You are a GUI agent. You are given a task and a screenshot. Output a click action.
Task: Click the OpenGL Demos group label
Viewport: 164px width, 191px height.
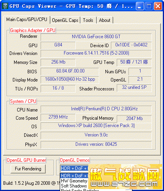pos(75,160)
